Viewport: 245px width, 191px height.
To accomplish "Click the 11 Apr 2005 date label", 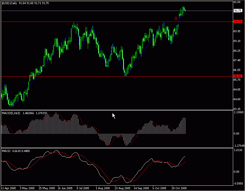I will coord(8,188).
